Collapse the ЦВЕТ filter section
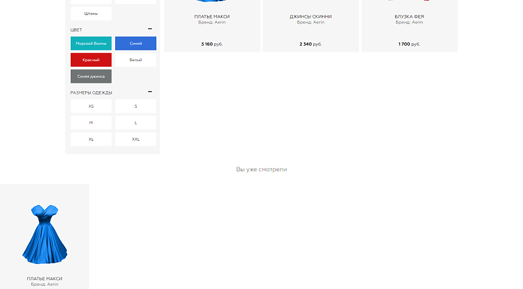Viewport: 523px width, 289px height. [x=150, y=29]
